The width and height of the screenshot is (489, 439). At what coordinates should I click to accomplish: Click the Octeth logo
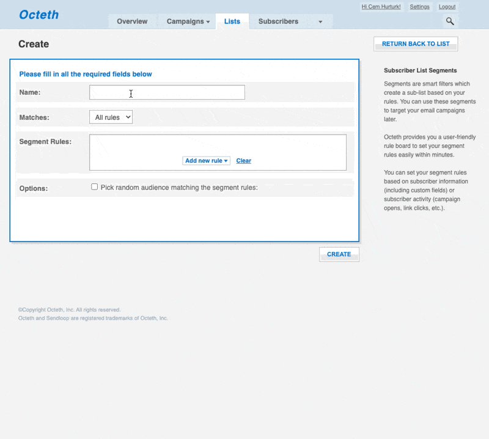39,15
